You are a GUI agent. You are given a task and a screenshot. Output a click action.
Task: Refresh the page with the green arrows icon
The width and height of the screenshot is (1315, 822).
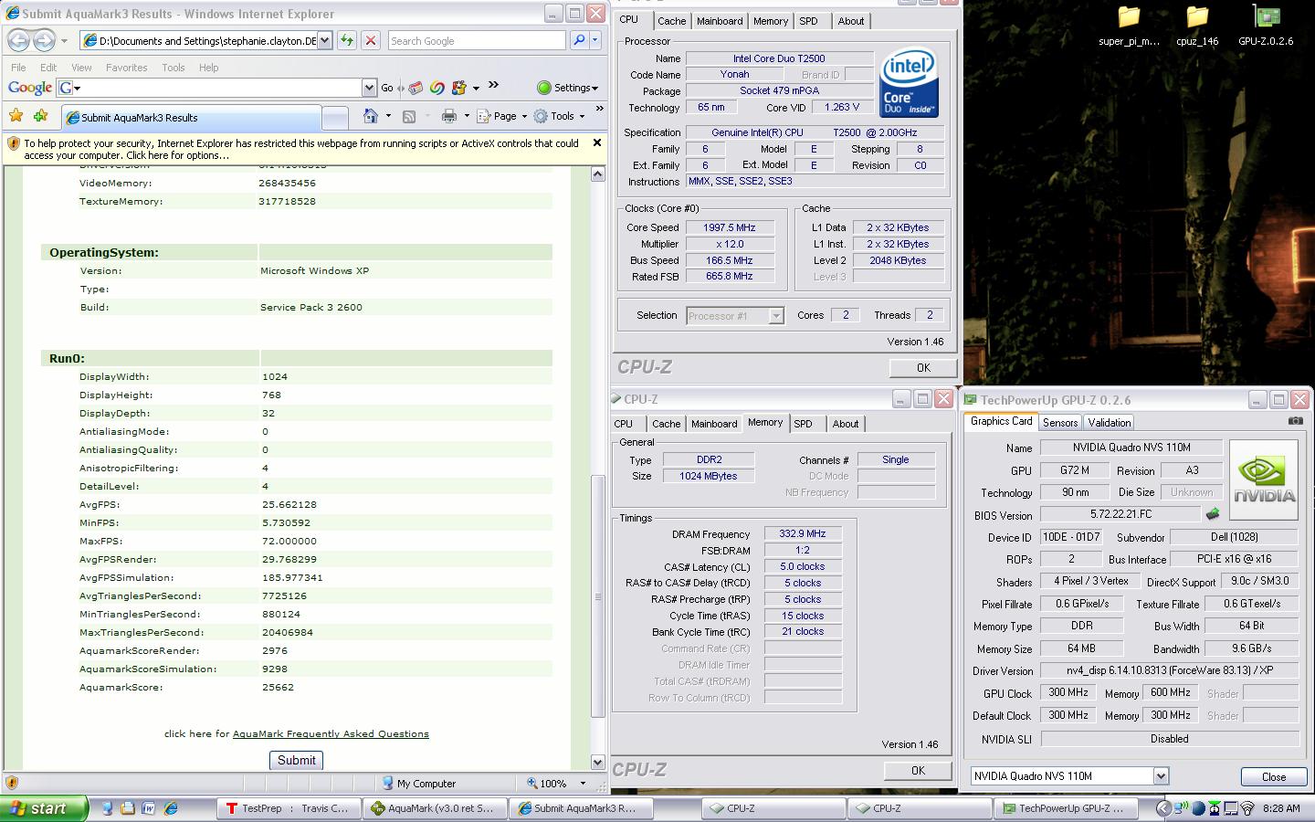(x=347, y=40)
